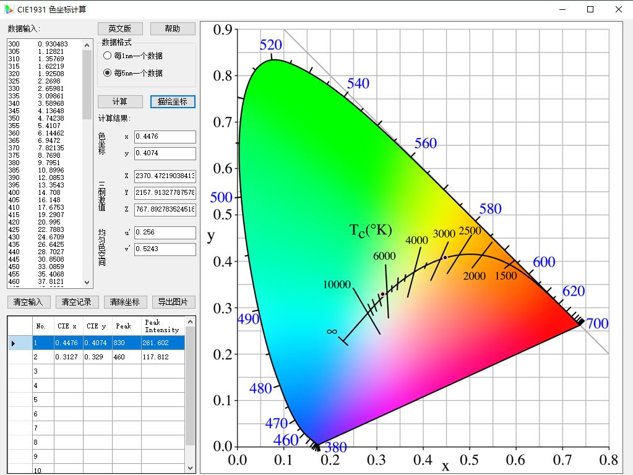633x475 pixels.
Task: Click the color coordinate y result field
Action: [165, 153]
